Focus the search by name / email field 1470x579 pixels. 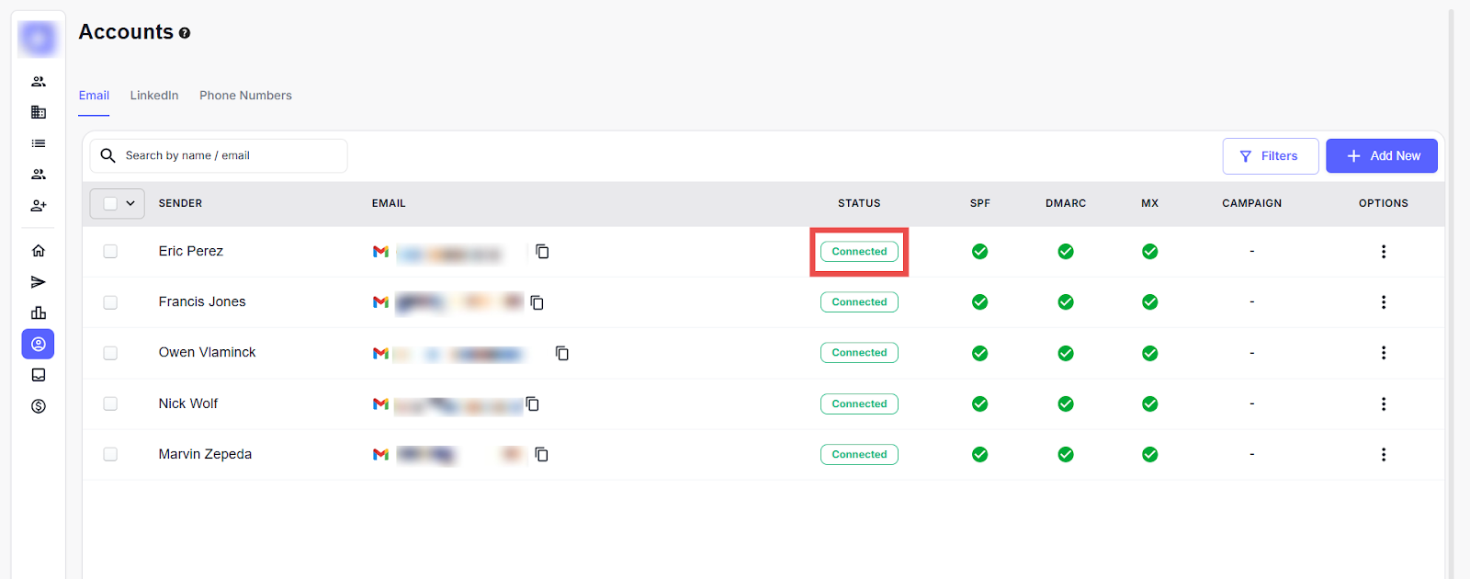[x=230, y=156]
